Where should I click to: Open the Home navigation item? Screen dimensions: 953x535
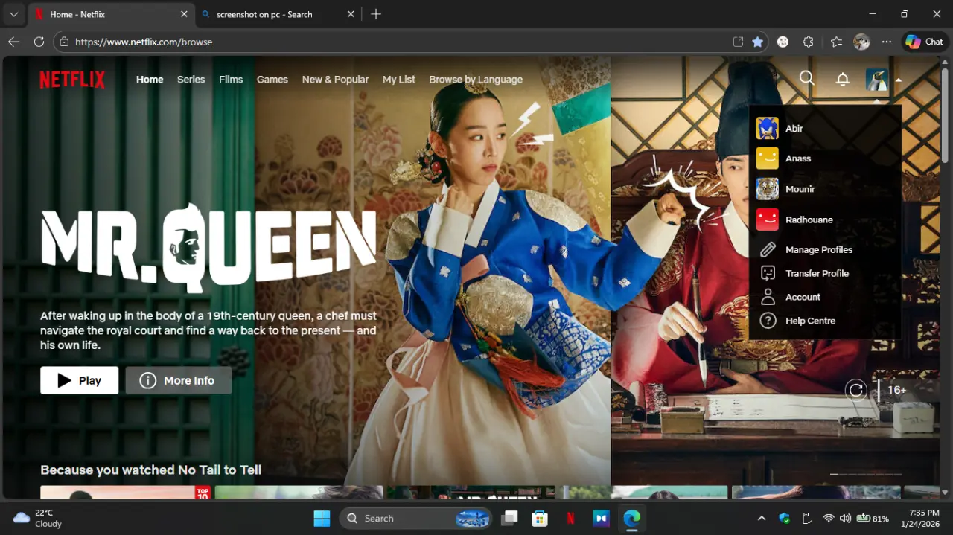pos(150,80)
